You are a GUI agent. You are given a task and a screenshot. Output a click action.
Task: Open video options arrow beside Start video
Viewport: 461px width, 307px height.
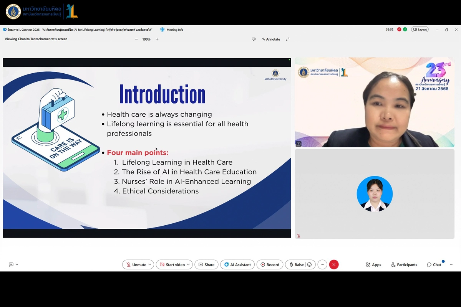click(x=188, y=265)
